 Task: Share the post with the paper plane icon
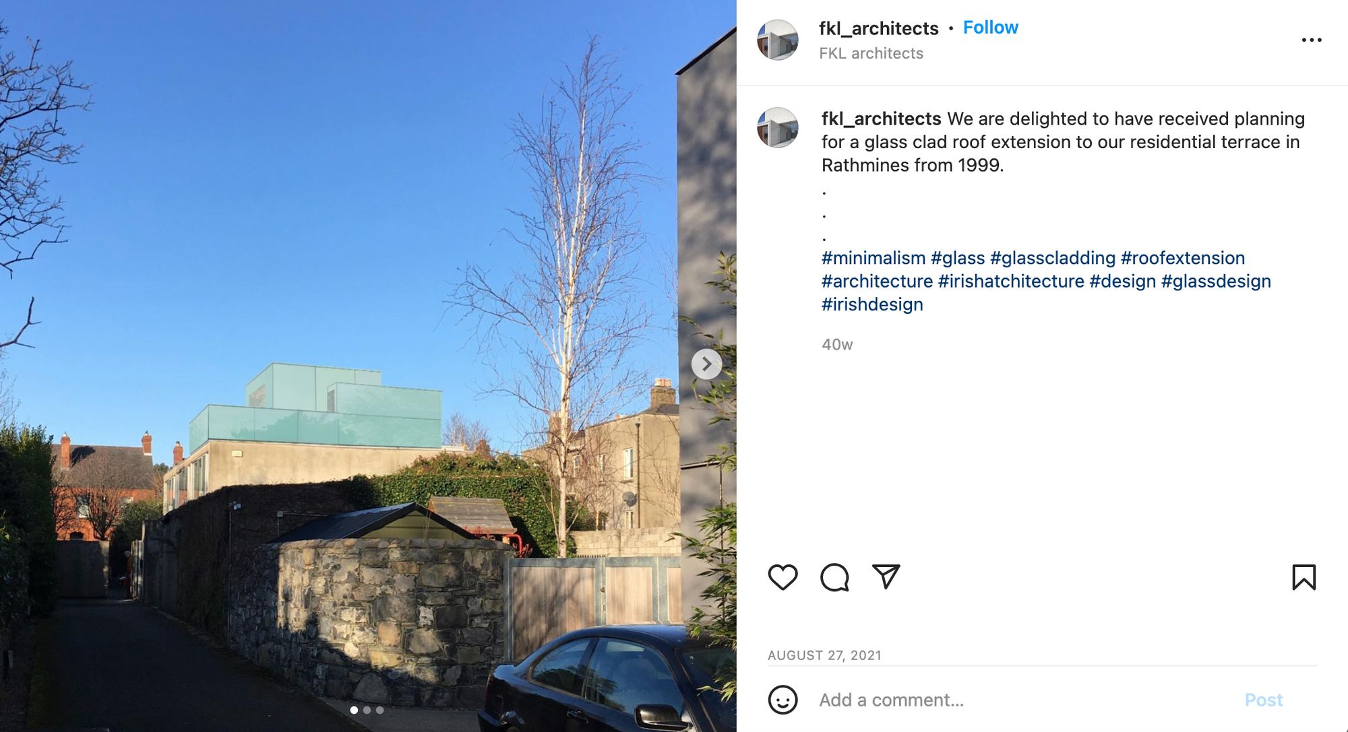[x=886, y=576]
